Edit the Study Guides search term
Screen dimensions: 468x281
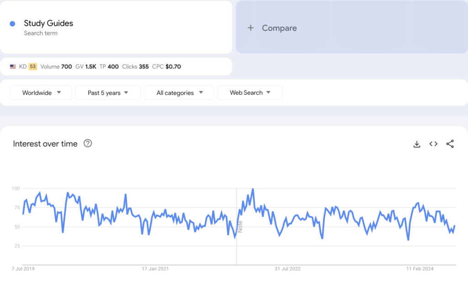[x=48, y=23]
